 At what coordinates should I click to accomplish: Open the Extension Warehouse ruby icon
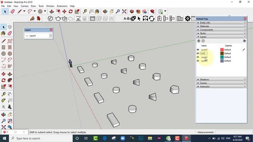pos(152,11)
